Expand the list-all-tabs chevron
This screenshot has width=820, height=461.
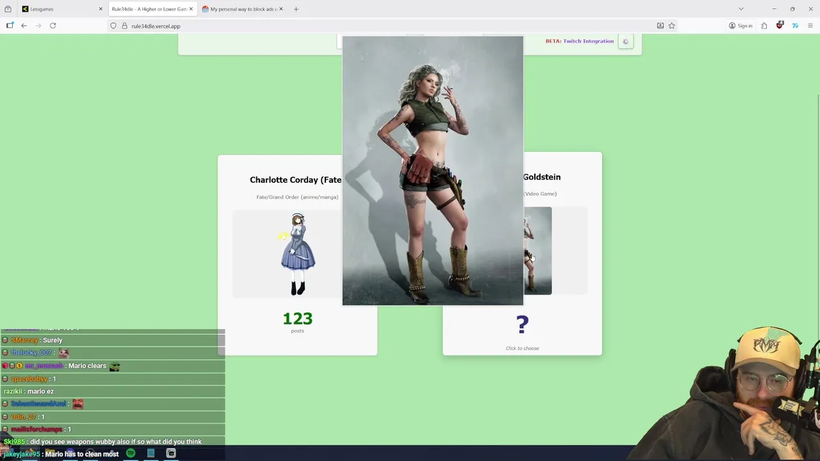coord(741,9)
